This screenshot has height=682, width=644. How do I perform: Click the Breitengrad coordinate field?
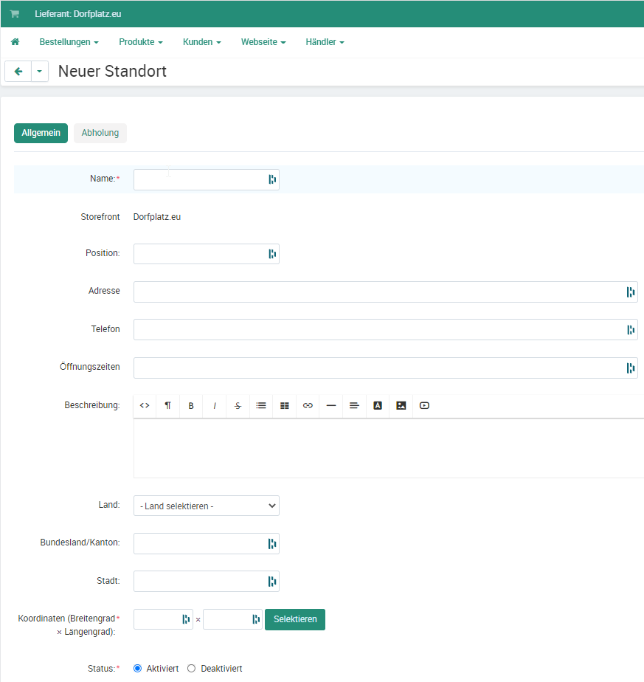tap(163, 619)
